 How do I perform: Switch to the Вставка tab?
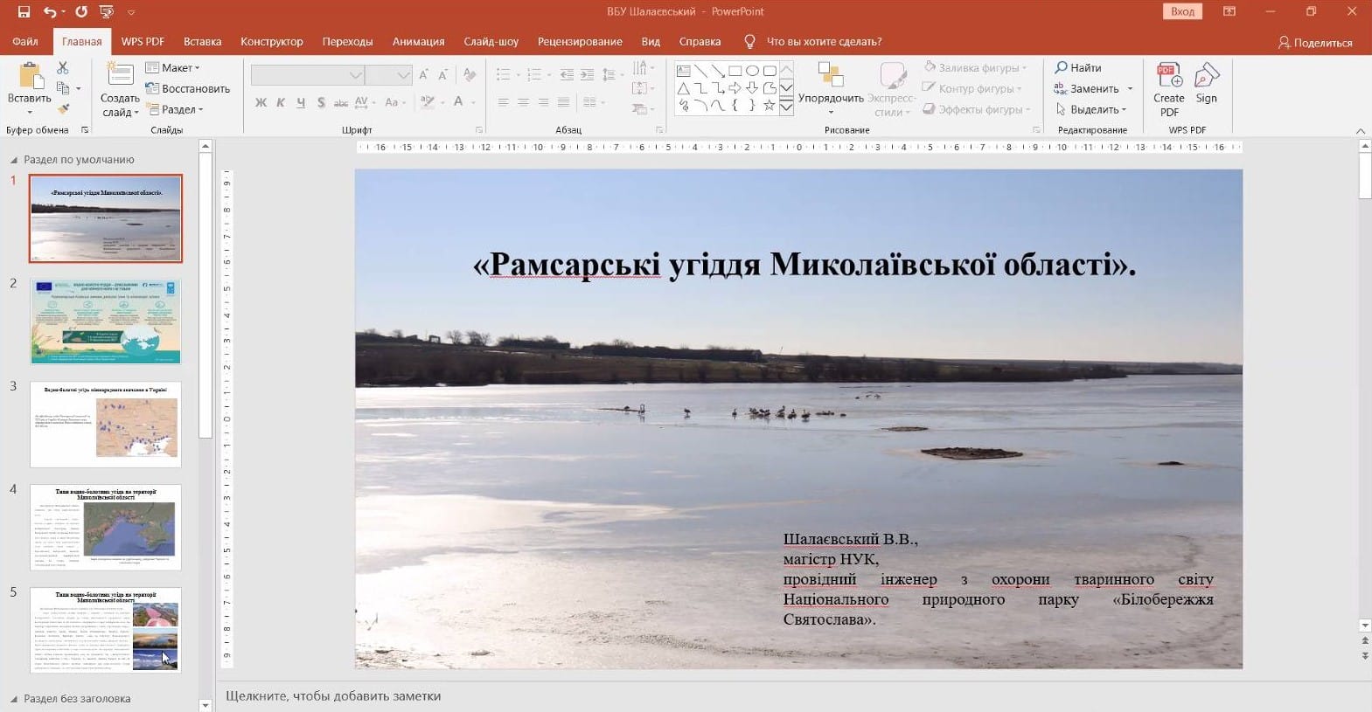(x=202, y=41)
